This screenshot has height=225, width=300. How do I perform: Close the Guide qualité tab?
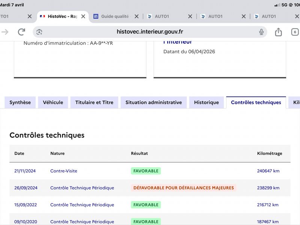[136, 16]
